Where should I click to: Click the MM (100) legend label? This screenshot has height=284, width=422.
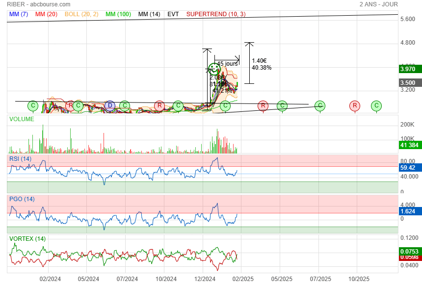click(118, 14)
